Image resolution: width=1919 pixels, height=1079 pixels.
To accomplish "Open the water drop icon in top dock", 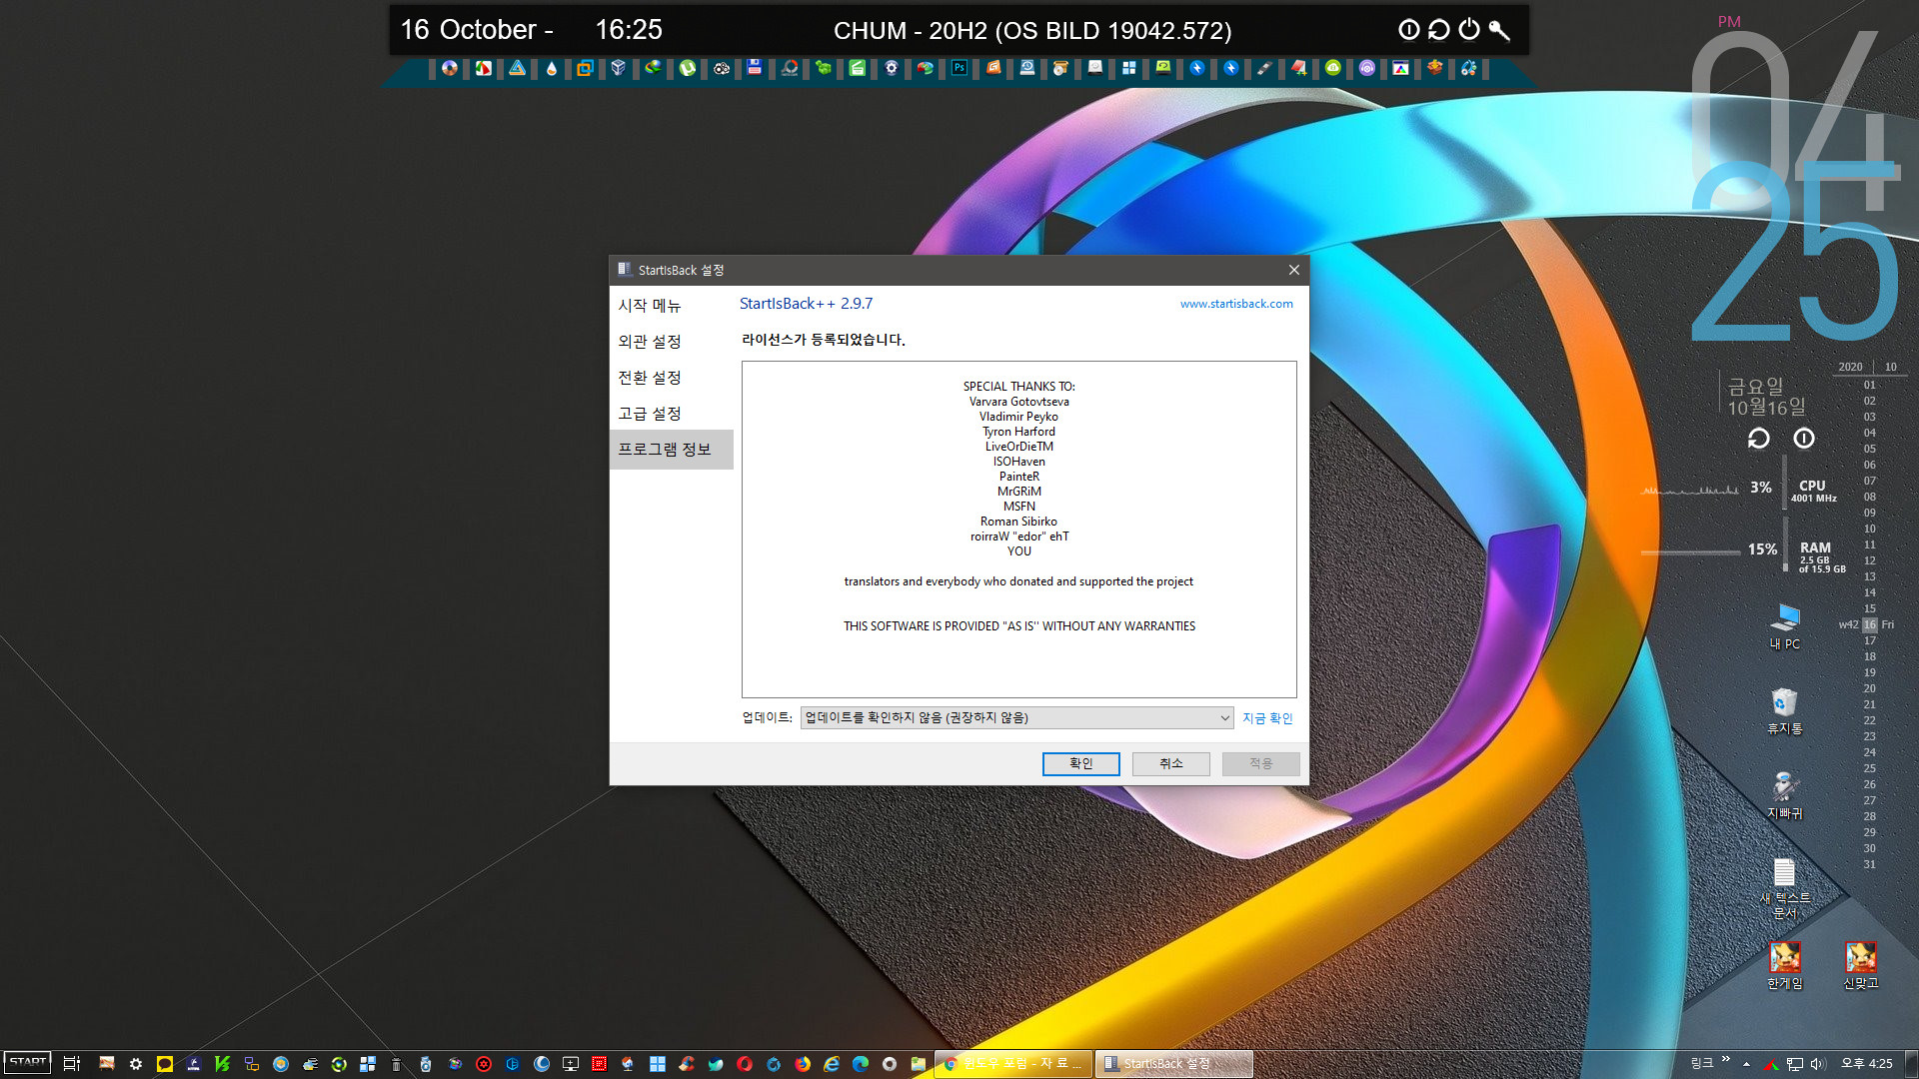I will [551, 68].
